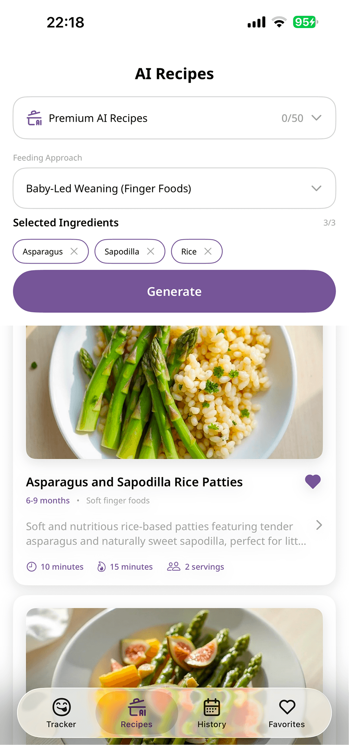Click the Asparagus and Sapodilla Rice Patties title
The image size is (349, 745).
(134, 482)
